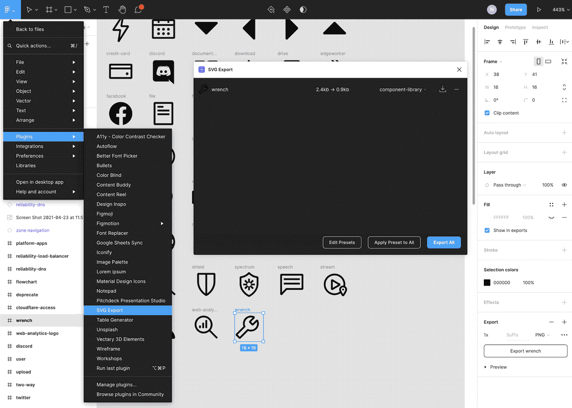Select the Move tool

pos(30,10)
